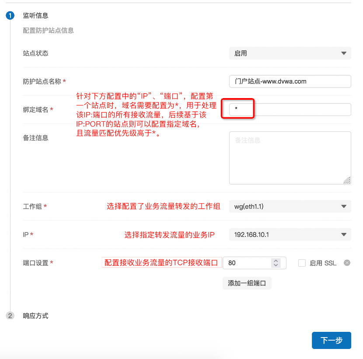Click inside the 备注信息 textarea
This screenshot has height=359, width=363.
point(290,158)
